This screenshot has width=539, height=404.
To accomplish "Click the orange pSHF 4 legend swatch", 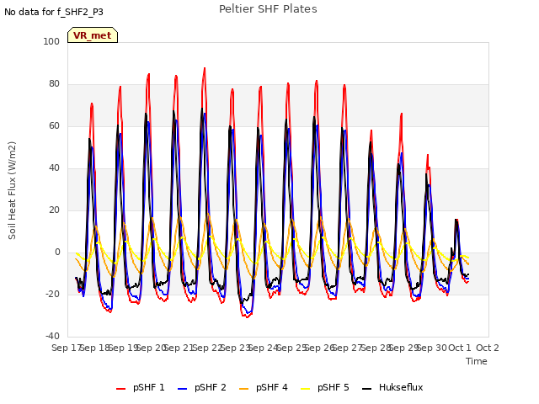I will 243,389.
